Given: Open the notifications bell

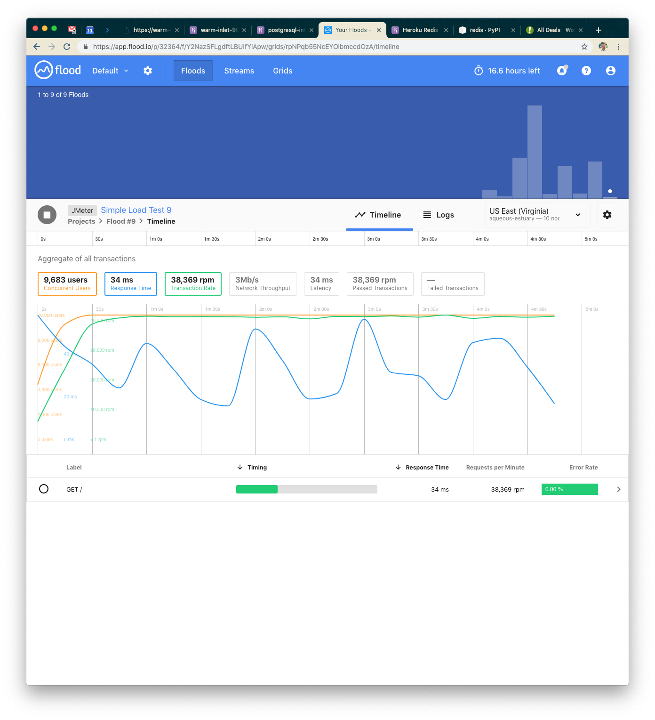Looking at the screenshot, I should coord(562,71).
